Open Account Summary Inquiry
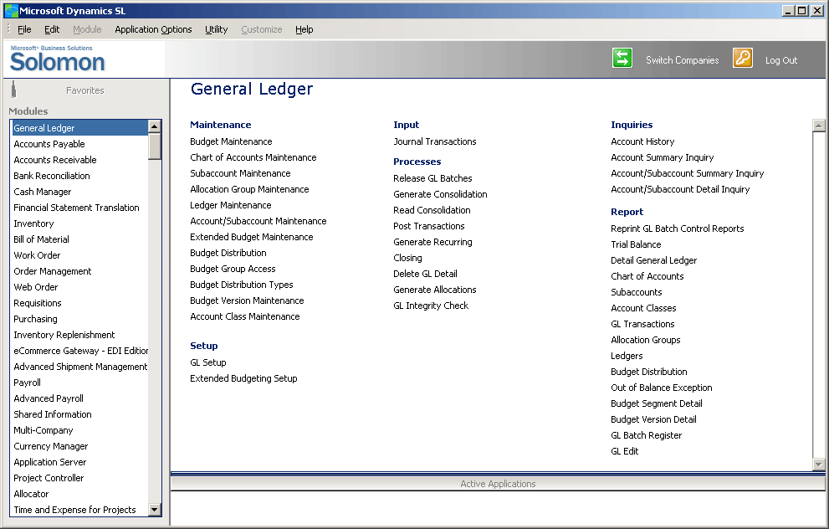This screenshot has height=529, width=829. coord(662,157)
